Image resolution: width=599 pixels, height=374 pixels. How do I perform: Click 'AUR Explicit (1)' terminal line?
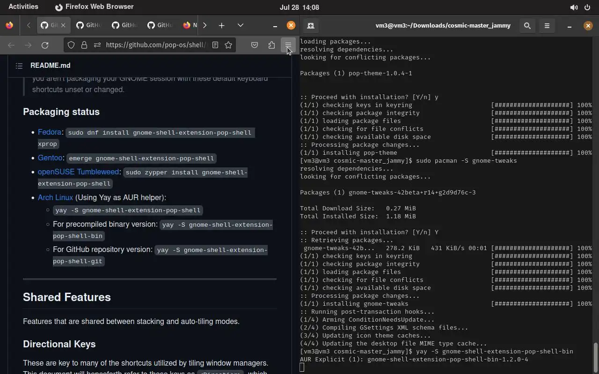[414, 360]
